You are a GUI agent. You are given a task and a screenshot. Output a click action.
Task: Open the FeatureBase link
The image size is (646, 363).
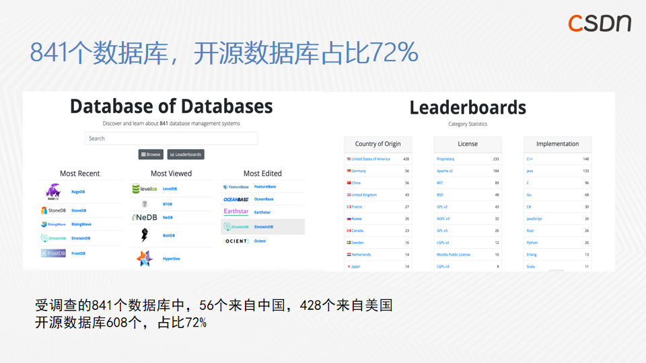click(x=265, y=186)
